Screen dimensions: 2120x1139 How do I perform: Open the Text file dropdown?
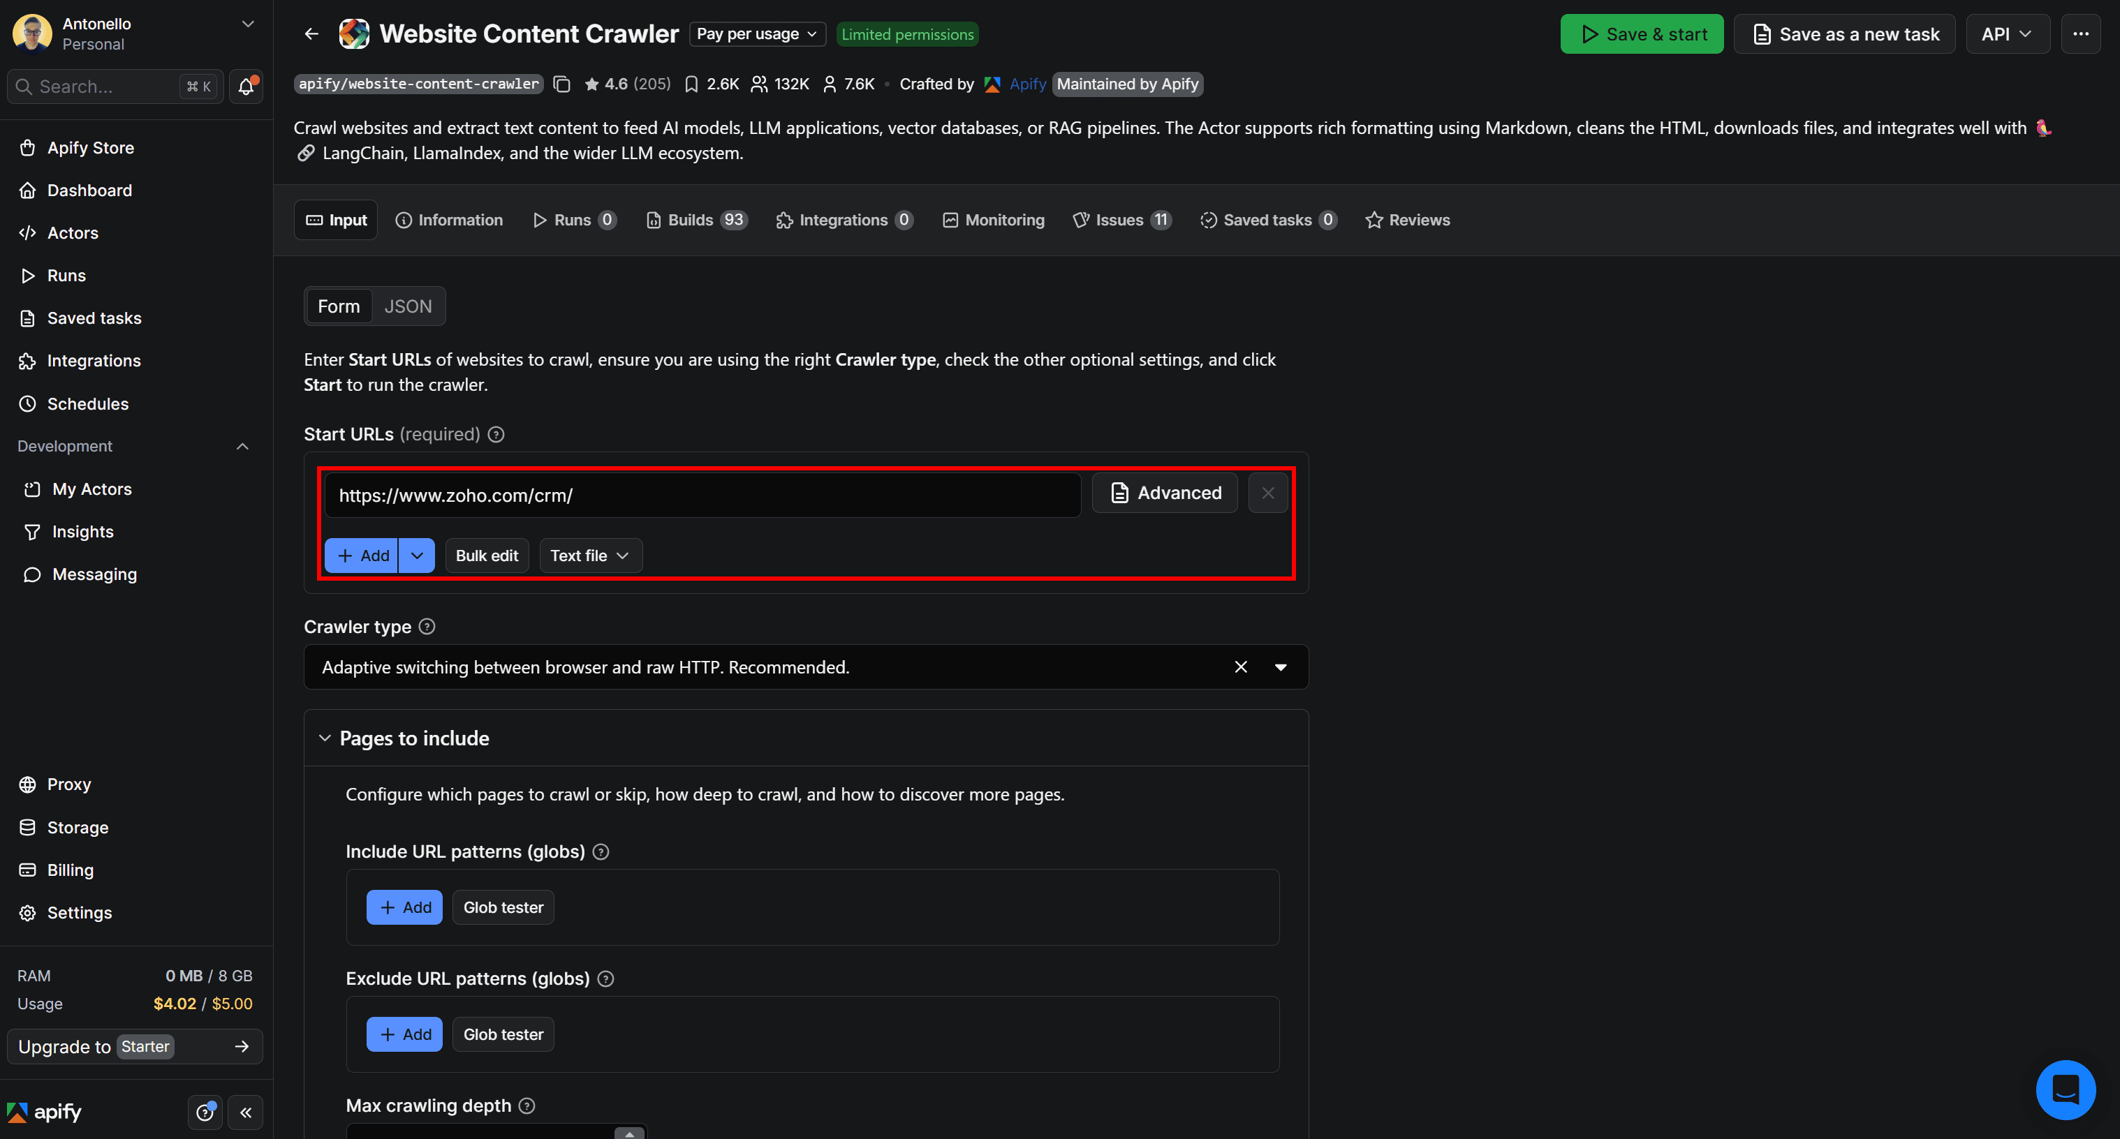click(590, 556)
